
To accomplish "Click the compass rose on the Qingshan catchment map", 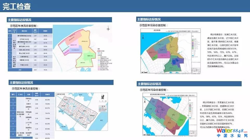I will point(108,29).
